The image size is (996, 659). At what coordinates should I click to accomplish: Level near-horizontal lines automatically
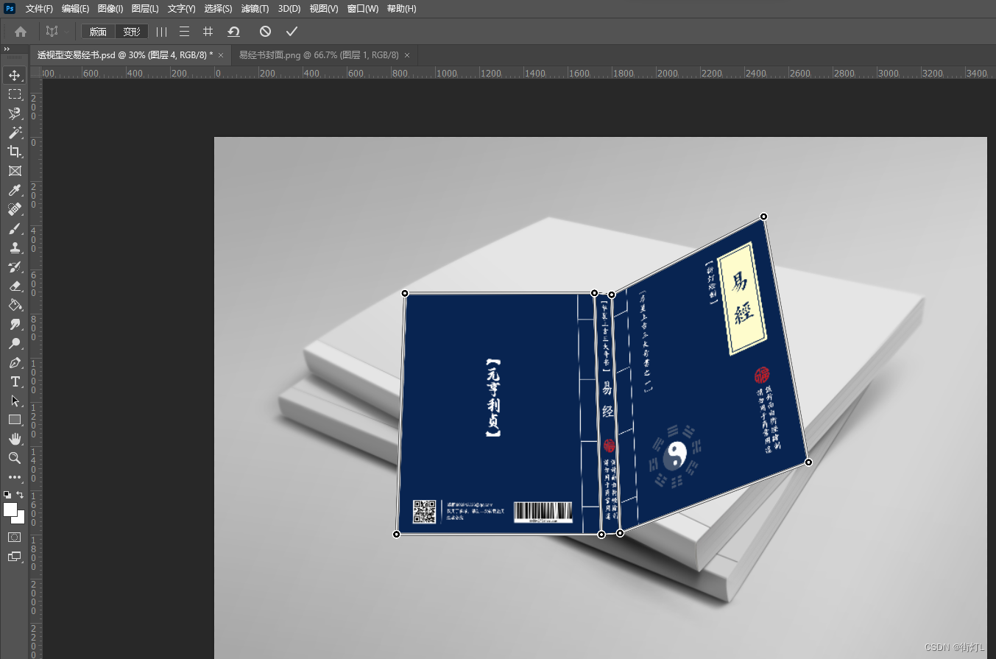[x=185, y=32]
